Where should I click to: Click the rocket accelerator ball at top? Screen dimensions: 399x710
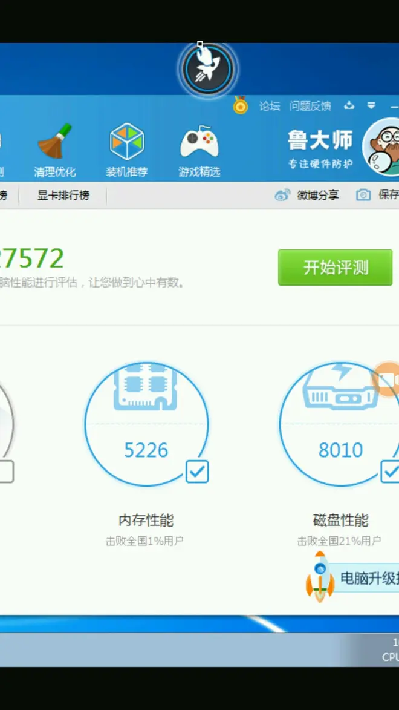click(x=207, y=69)
